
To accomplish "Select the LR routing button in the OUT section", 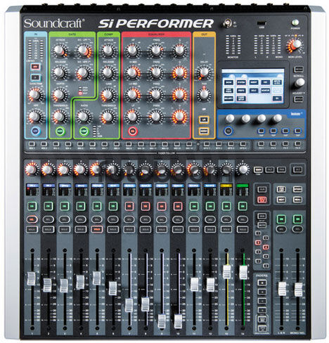I will (204, 119).
